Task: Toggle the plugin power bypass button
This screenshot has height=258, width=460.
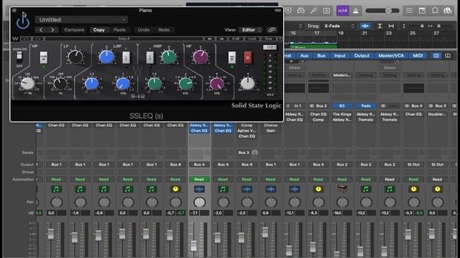Action: click(22, 22)
